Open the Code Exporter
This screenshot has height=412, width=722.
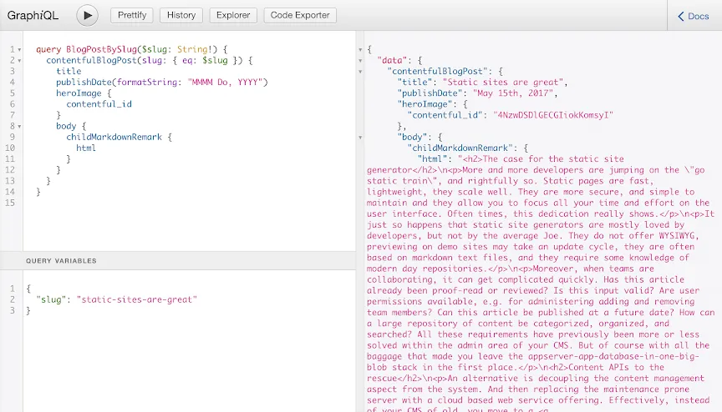[x=300, y=15]
